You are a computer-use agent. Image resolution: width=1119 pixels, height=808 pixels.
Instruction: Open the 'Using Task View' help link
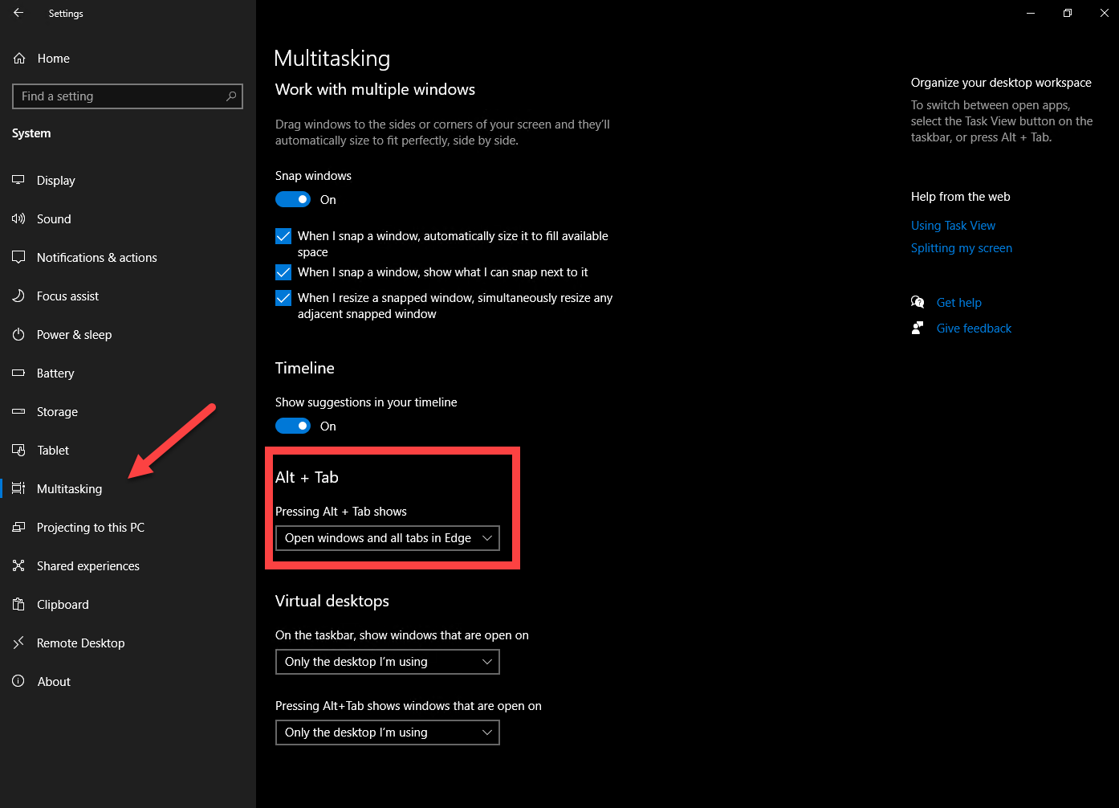pos(953,226)
